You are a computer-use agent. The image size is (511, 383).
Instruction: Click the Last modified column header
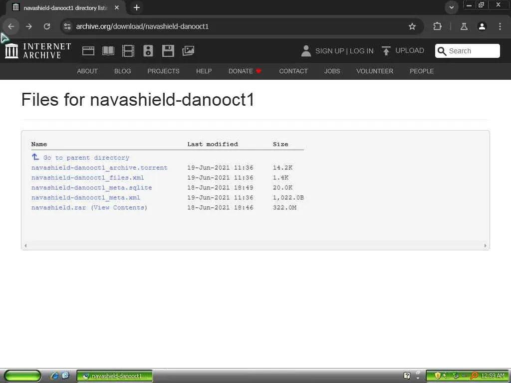(x=213, y=144)
